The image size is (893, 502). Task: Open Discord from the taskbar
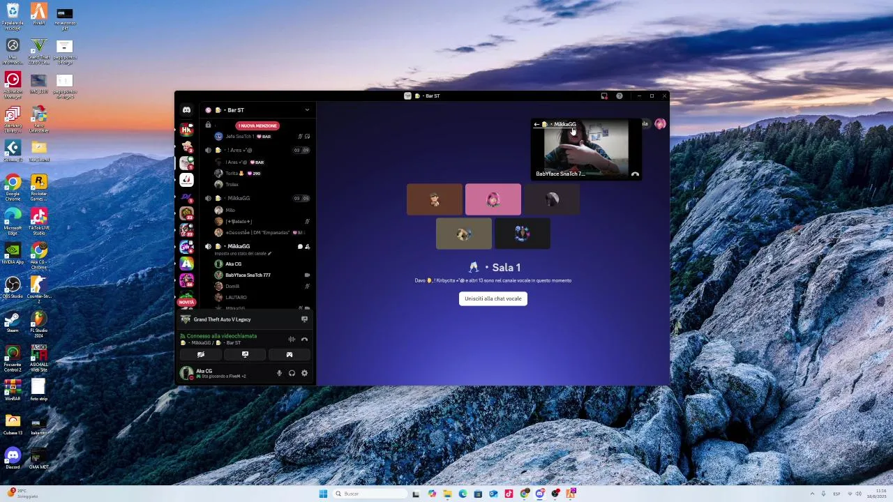click(540, 494)
